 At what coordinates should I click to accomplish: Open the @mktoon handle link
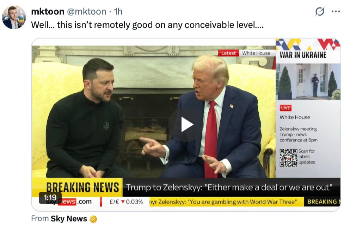[86, 12]
